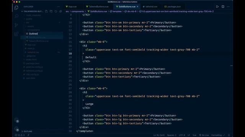Select tailwind.config.js in Explorer tree
This screenshot has height=137, width=245.
point(34,71)
